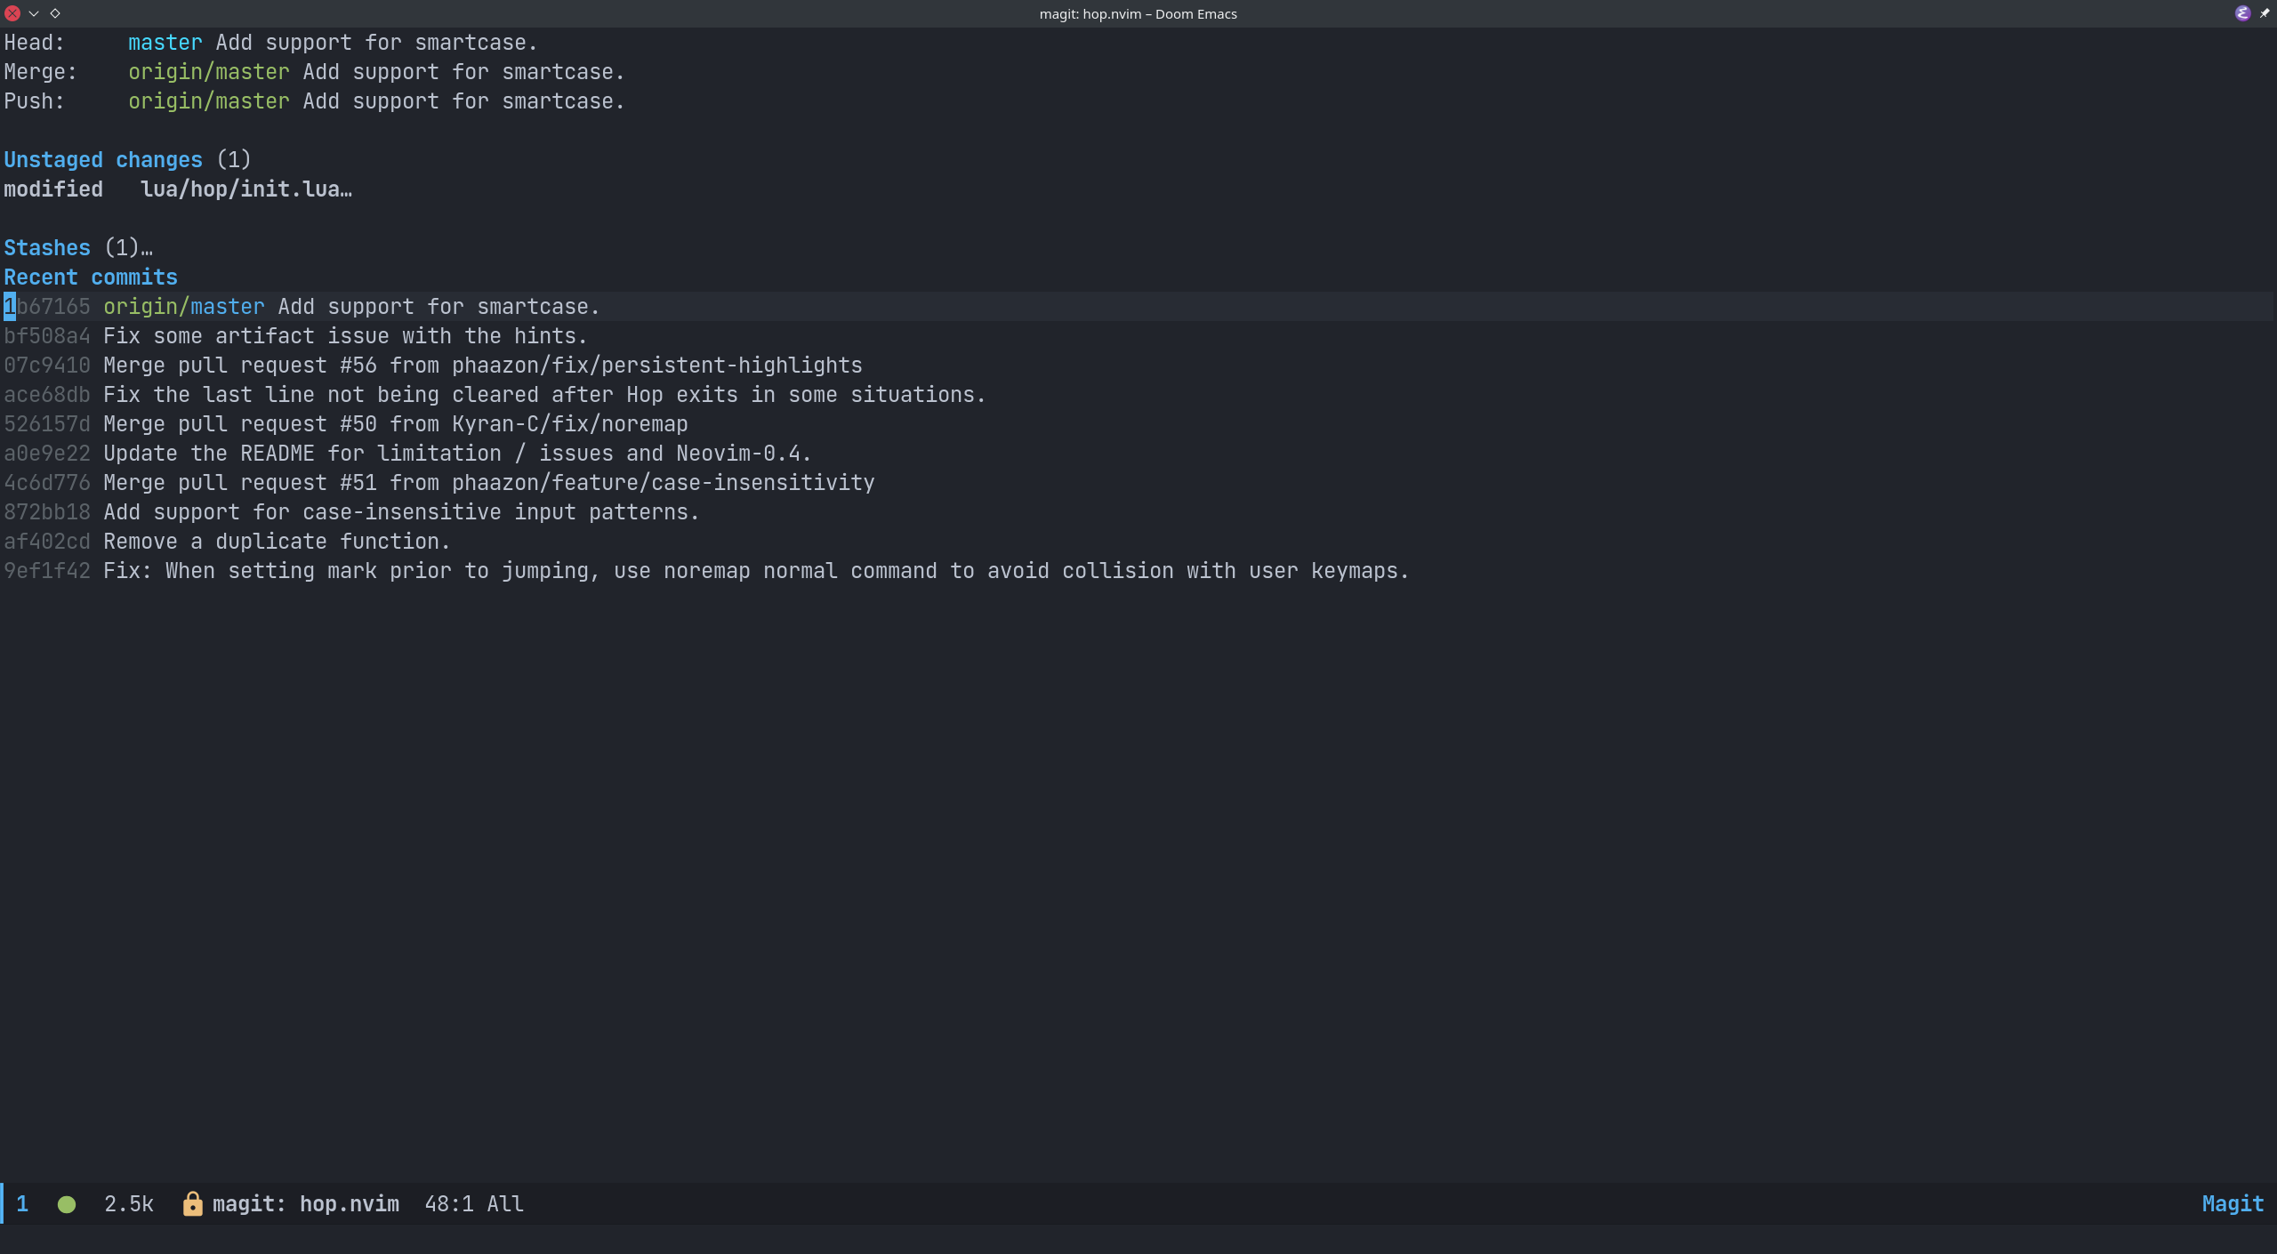Image resolution: width=2277 pixels, height=1254 pixels.
Task: Select commit 1b67165 in Recent commits
Action: [47, 306]
